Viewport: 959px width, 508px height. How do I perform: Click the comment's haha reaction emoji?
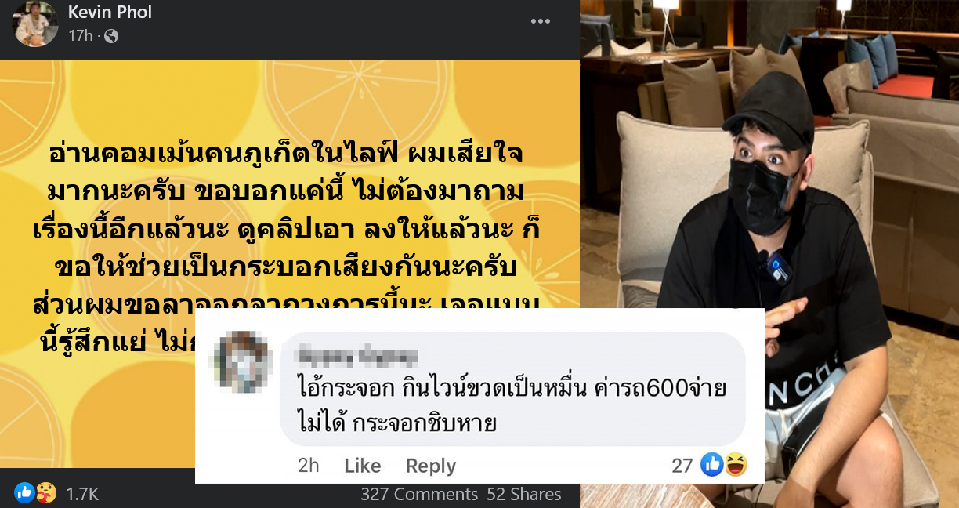736,465
